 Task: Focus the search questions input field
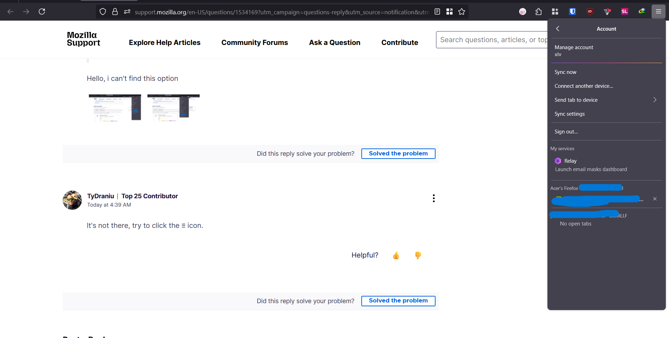click(x=492, y=40)
